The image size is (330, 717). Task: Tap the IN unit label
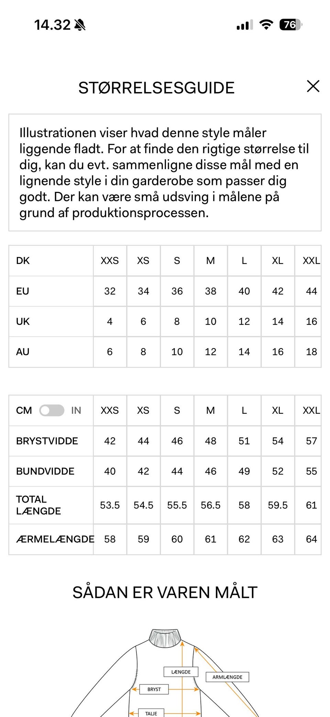click(x=76, y=410)
